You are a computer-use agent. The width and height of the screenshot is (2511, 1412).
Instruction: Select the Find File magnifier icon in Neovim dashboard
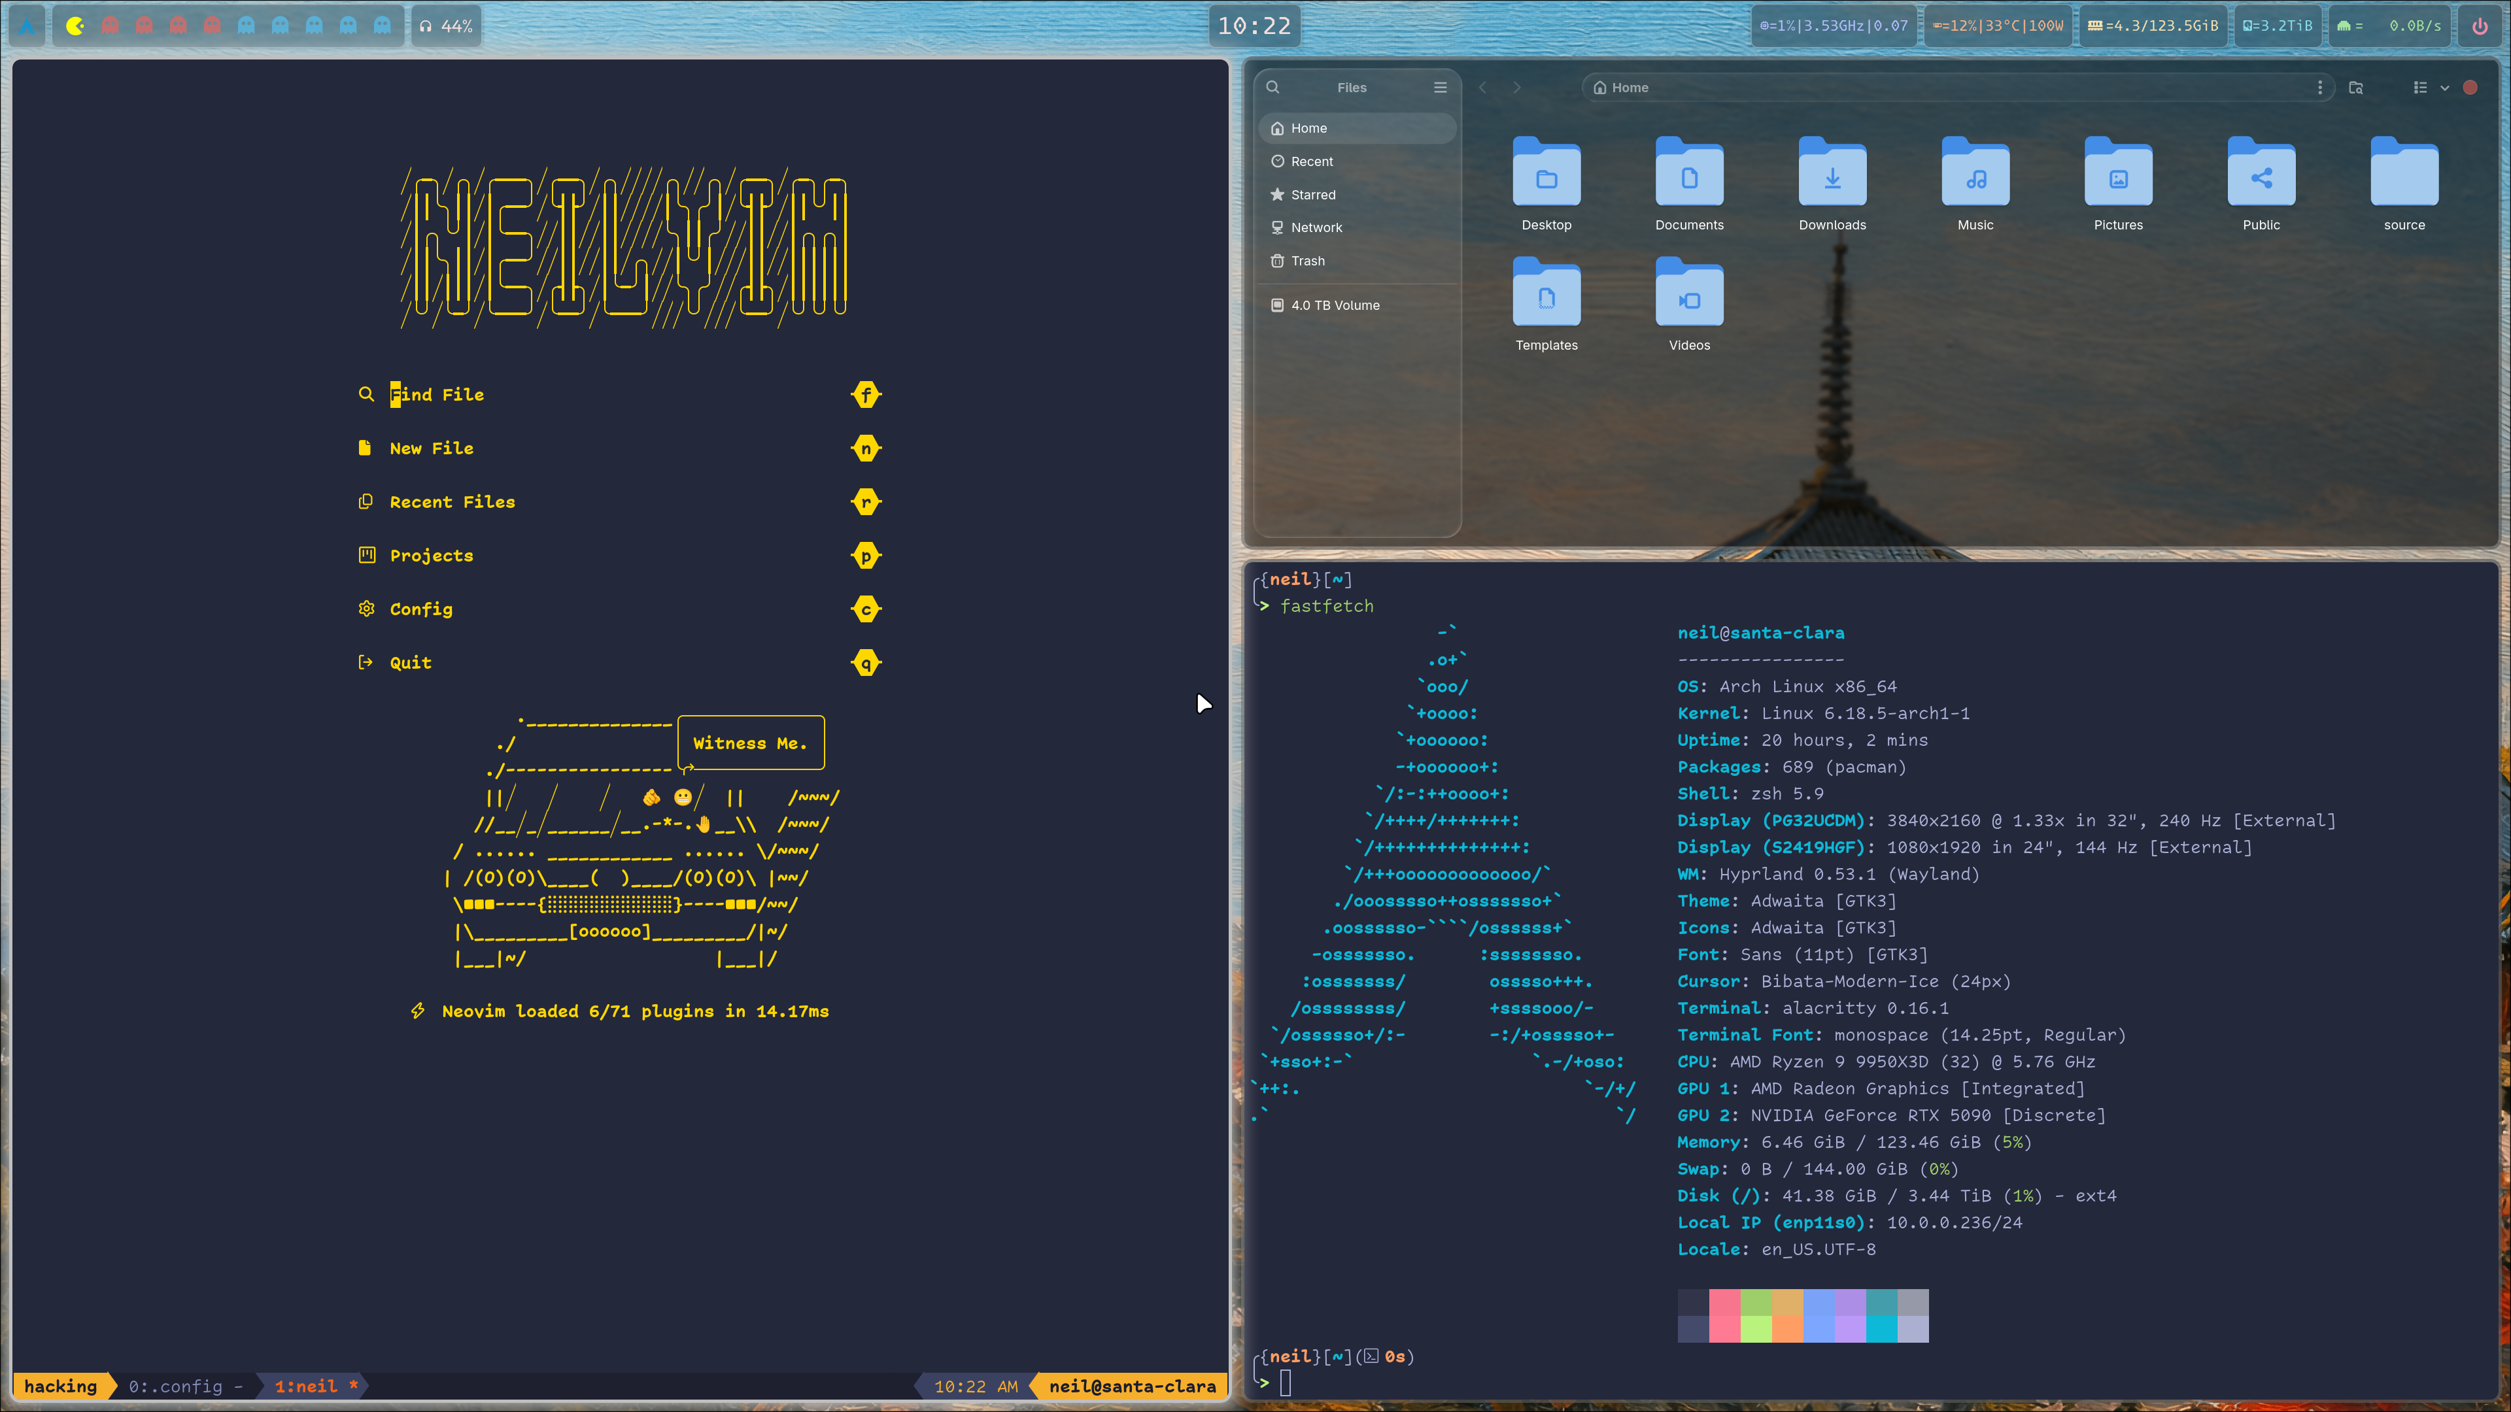point(366,395)
